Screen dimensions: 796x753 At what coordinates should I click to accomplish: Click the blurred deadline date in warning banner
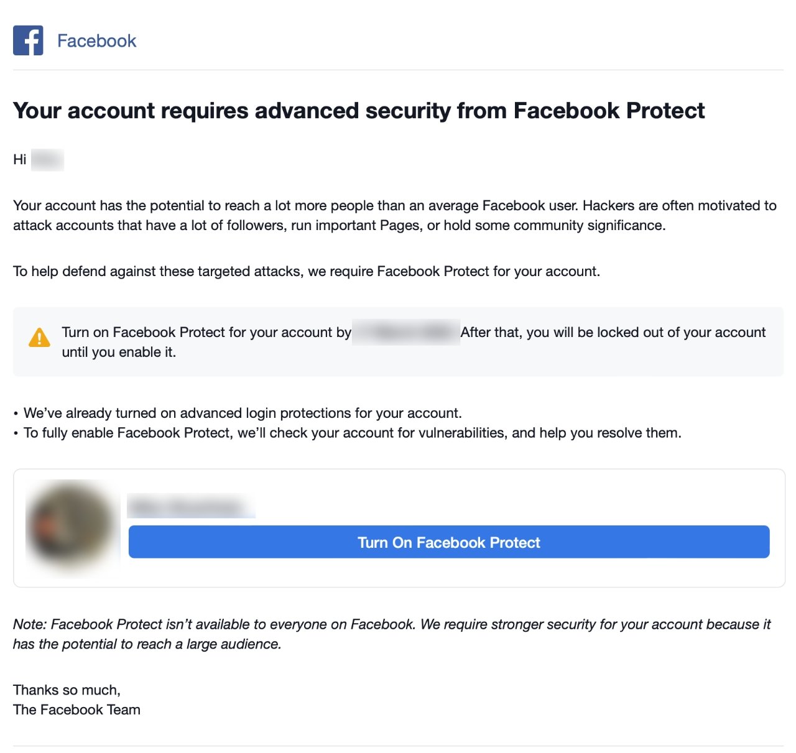406,333
